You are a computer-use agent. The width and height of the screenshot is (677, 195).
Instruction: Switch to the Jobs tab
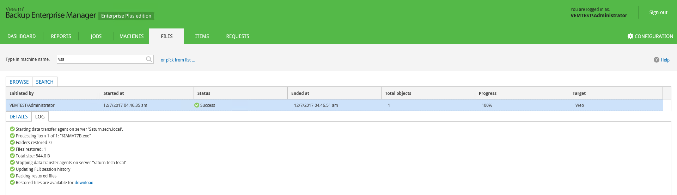(96, 36)
